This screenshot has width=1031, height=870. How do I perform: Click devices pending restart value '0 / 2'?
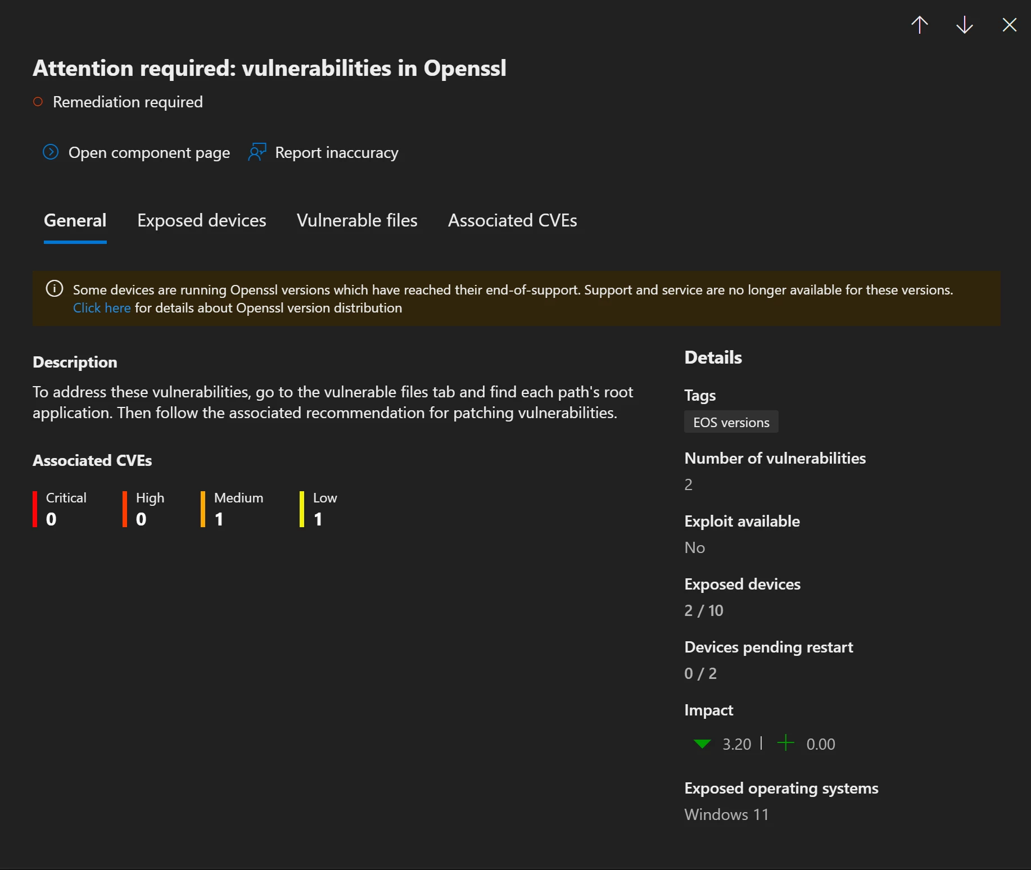(x=700, y=673)
